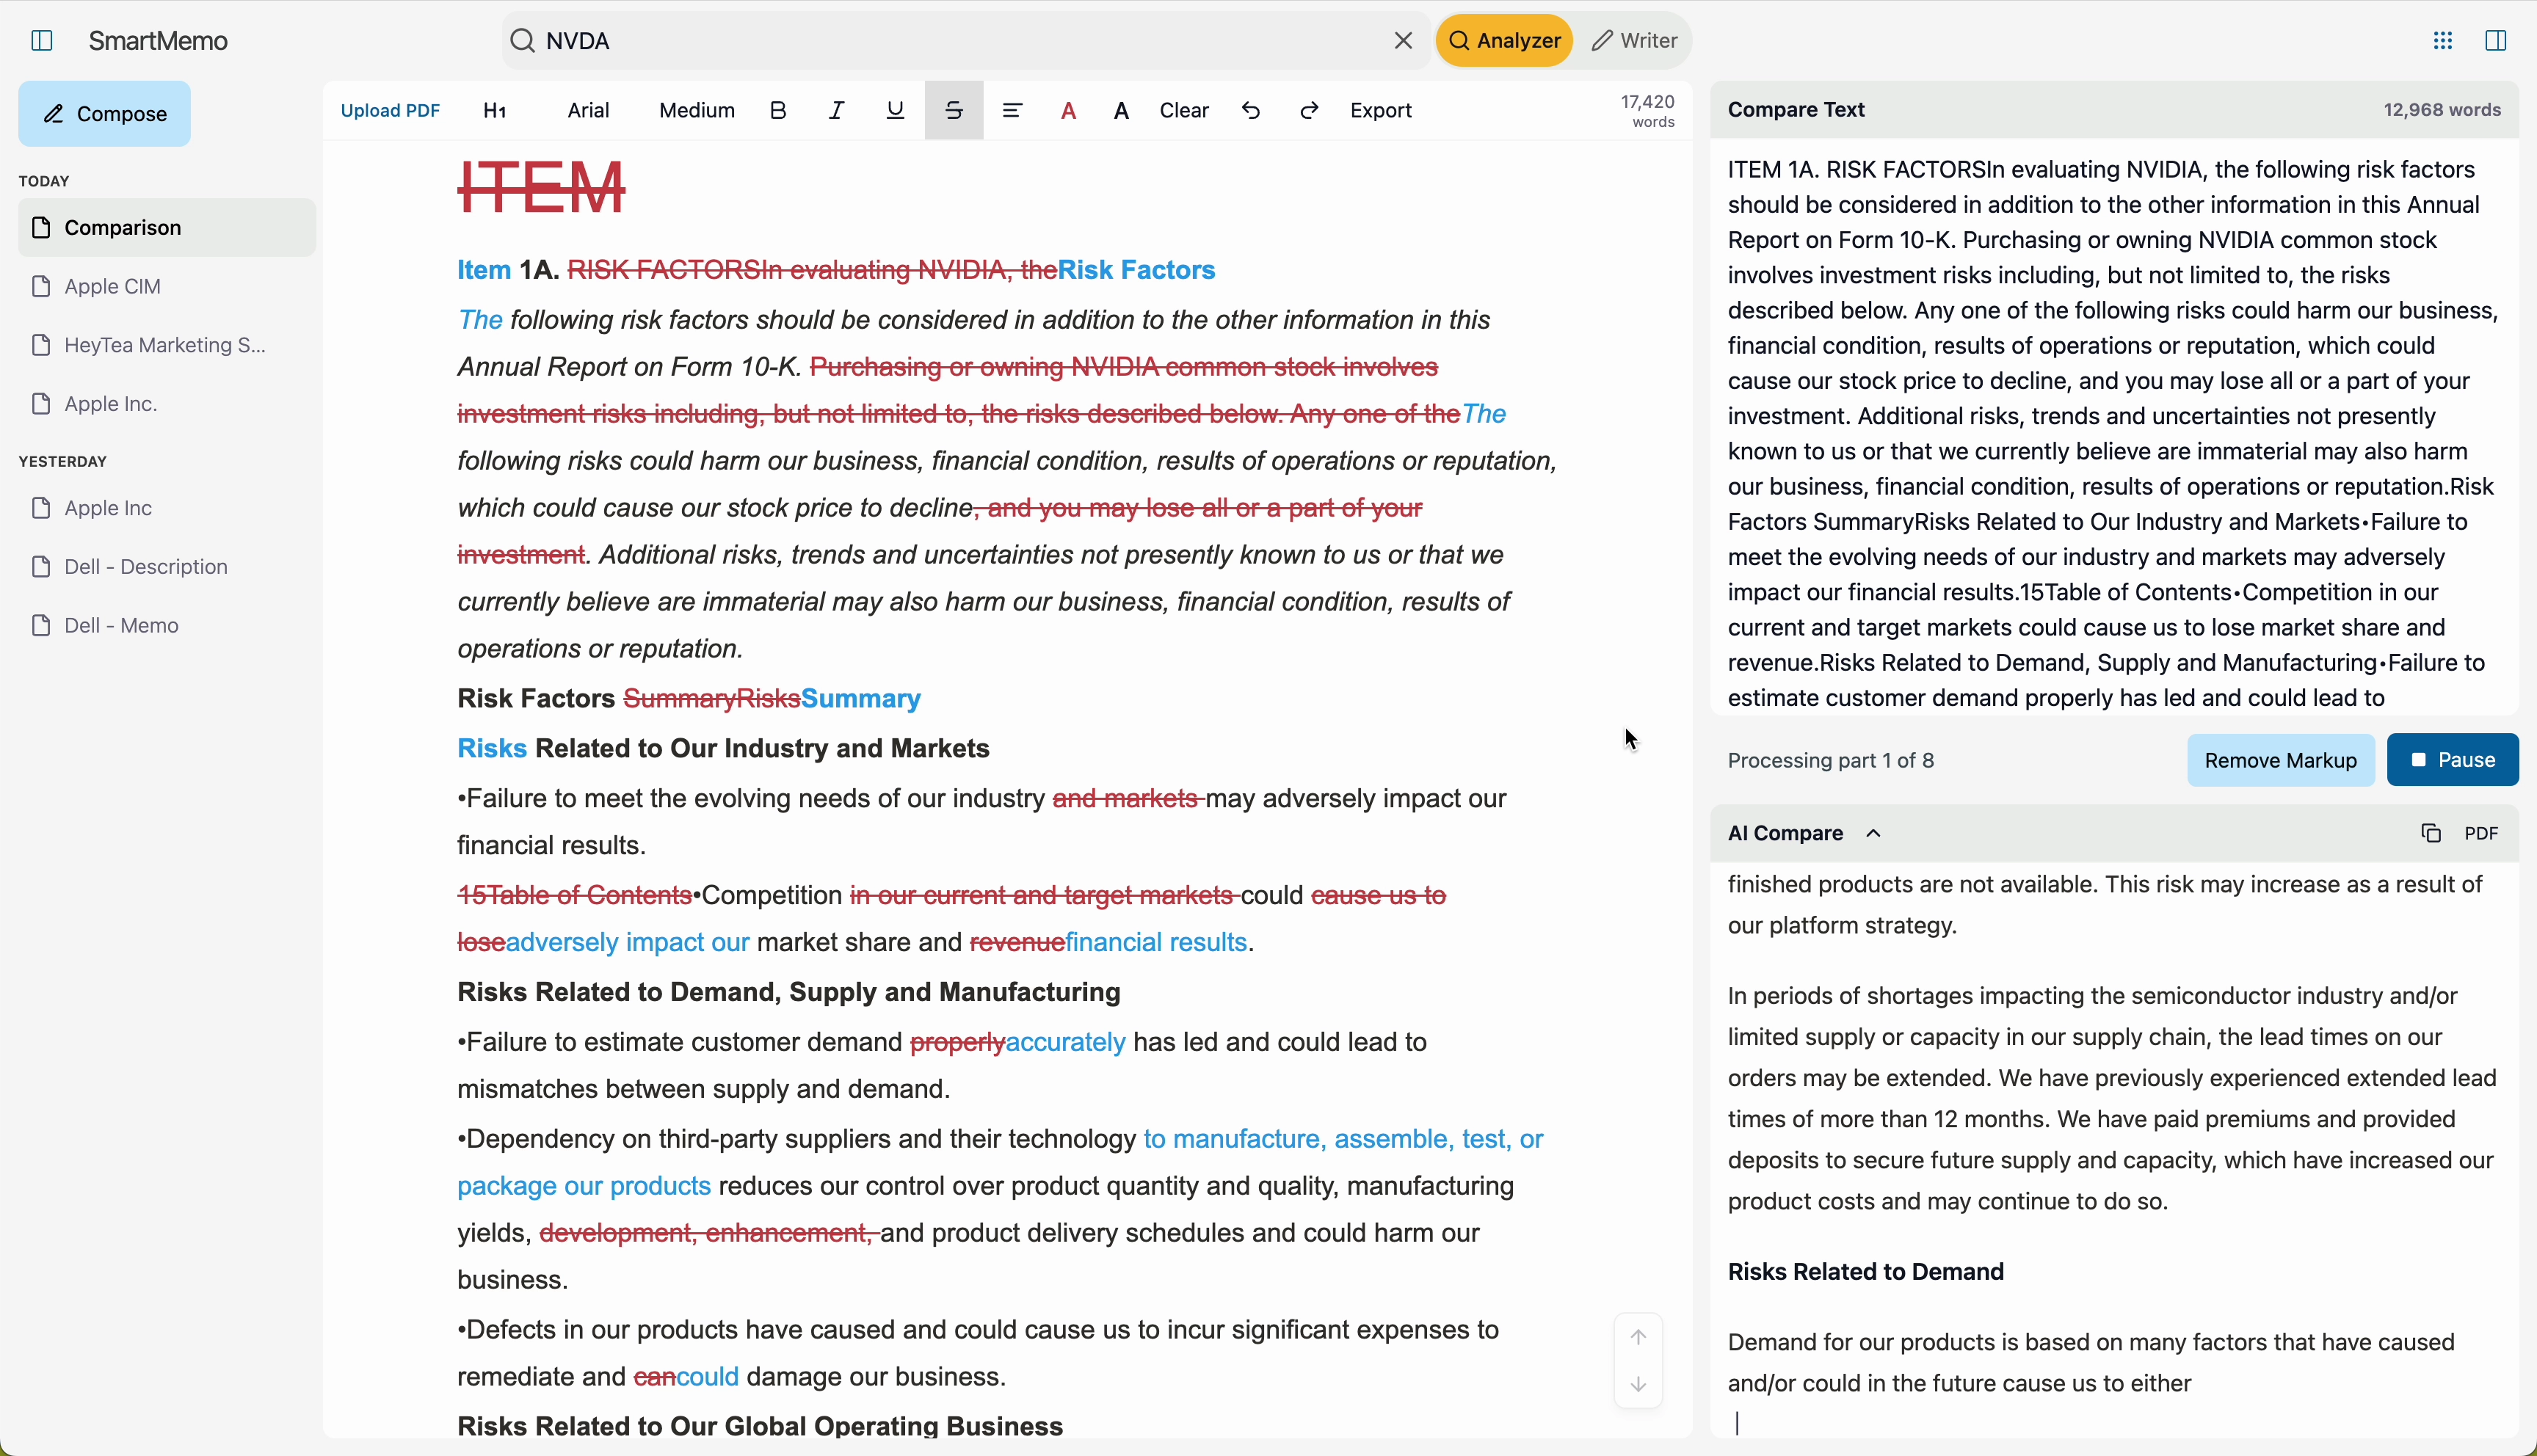The width and height of the screenshot is (2537, 1456).
Task: Click the Remove Markup button
Action: (x=2280, y=760)
